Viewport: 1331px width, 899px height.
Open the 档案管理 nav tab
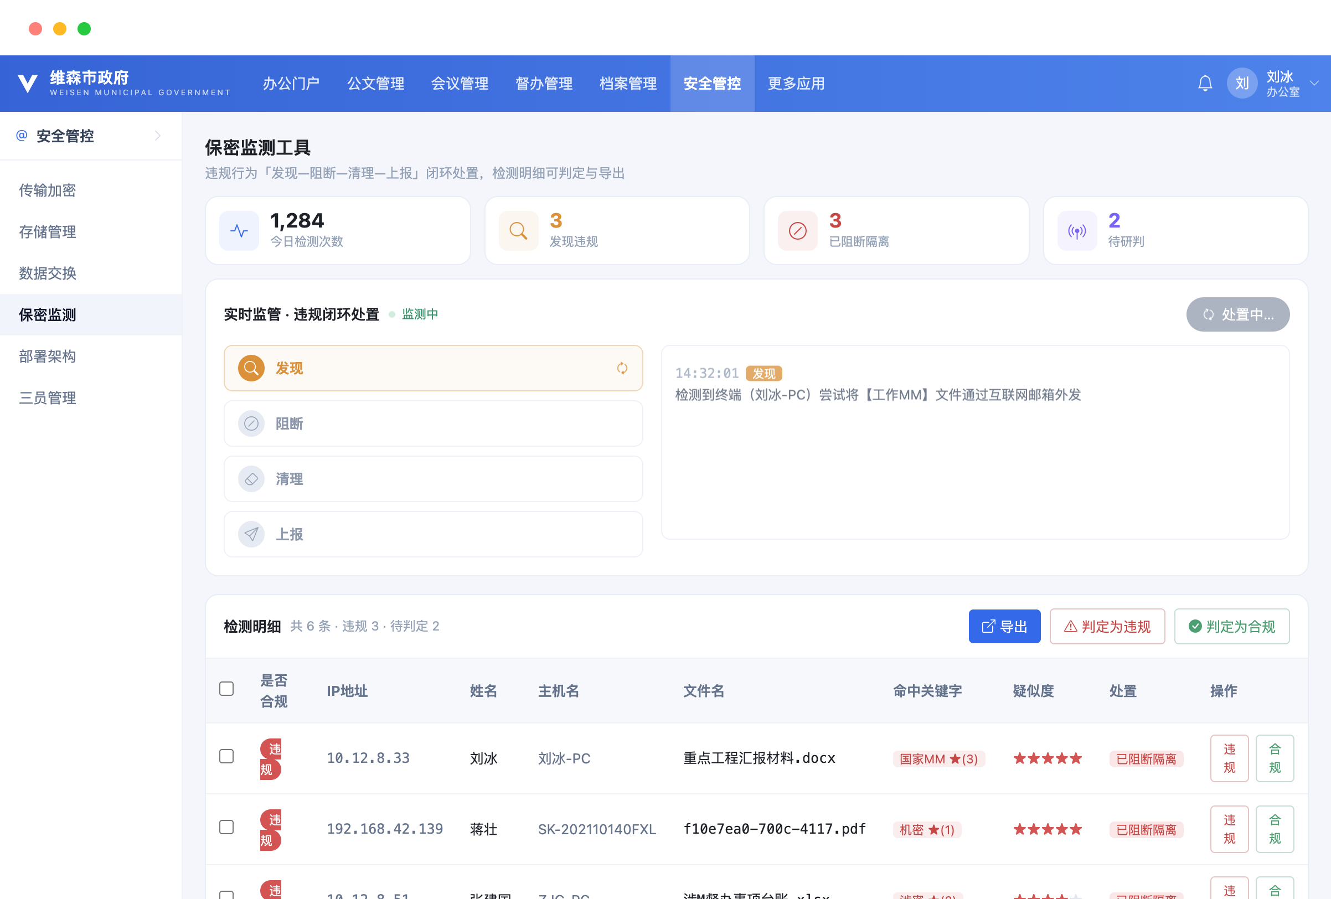point(628,84)
